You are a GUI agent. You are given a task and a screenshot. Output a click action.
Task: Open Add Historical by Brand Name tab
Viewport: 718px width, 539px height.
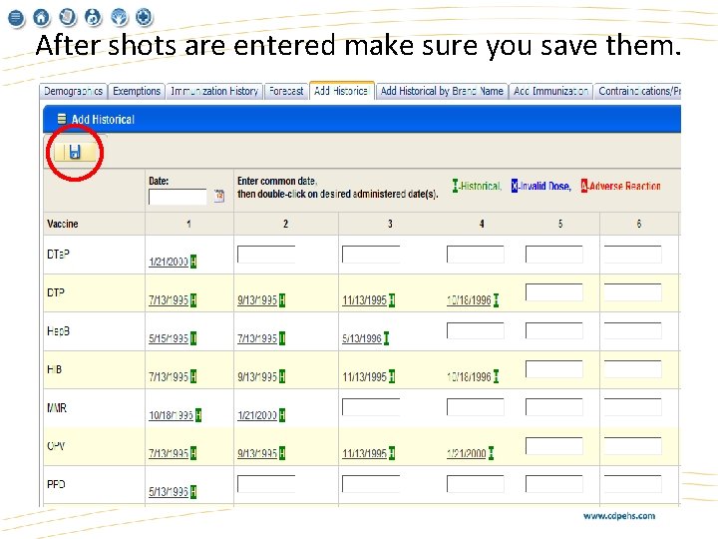click(x=442, y=91)
